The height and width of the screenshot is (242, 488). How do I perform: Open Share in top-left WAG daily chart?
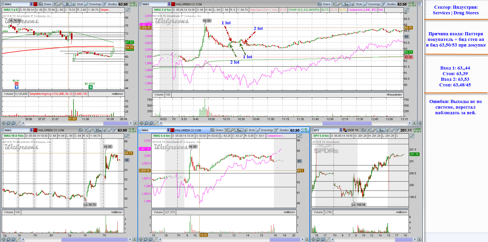coord(45,4)
